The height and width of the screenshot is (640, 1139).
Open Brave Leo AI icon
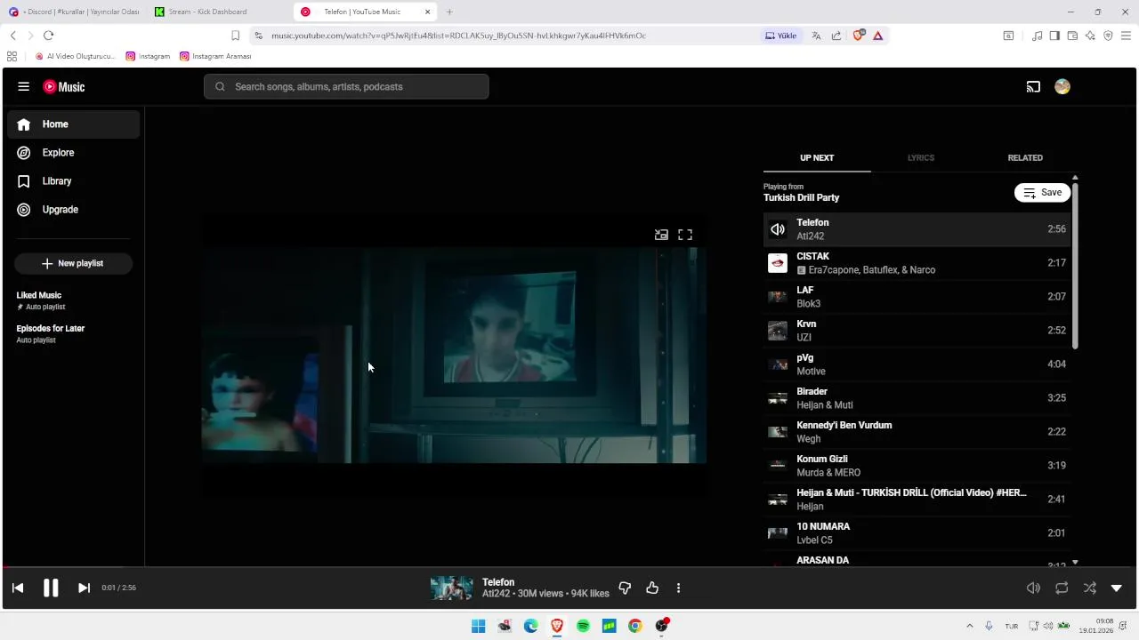coord(1090,36)
